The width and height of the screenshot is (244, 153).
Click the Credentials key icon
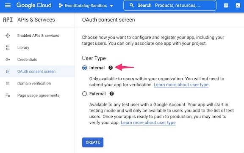tap(8, 60)
